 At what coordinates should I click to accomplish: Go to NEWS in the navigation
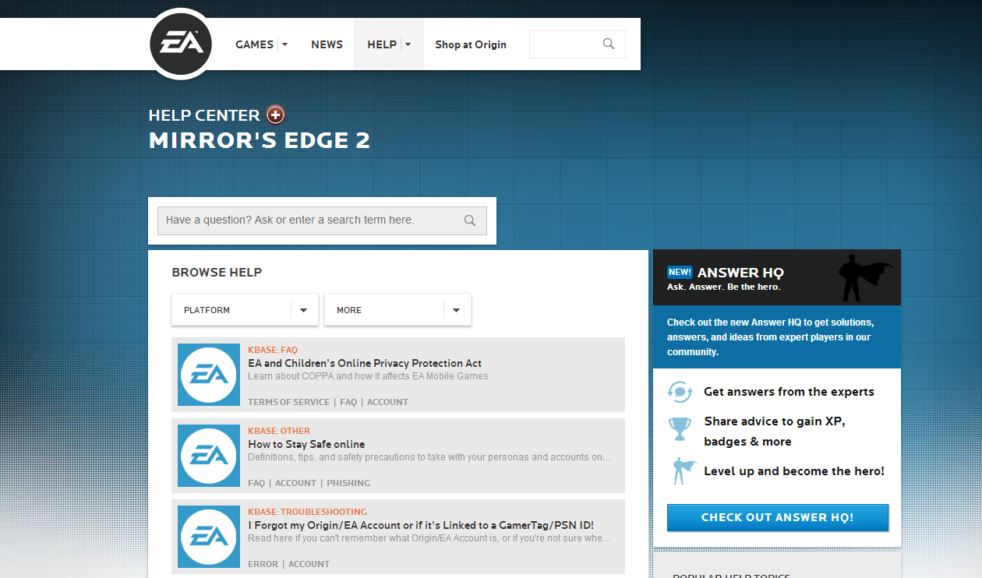pos(327,44)
